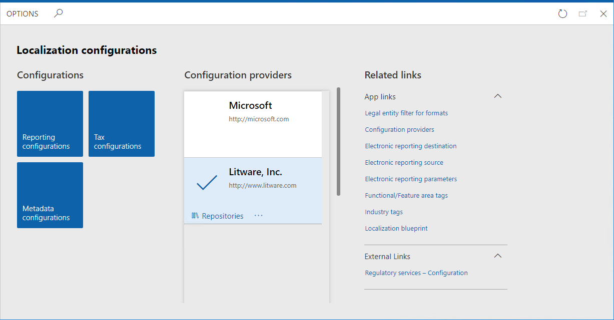Open the Industry tags link
Viewport: 614px width, 320px height.
384,212
